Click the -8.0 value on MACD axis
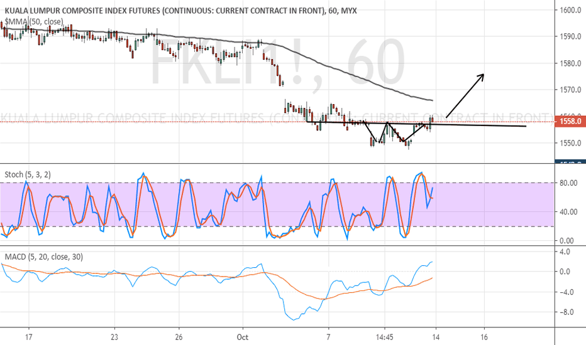The image size is (586, 345). (x=567, y=312)
